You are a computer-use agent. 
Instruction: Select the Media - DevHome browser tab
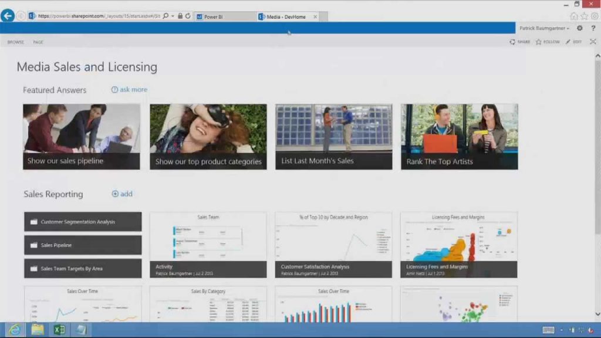[285, 17]
